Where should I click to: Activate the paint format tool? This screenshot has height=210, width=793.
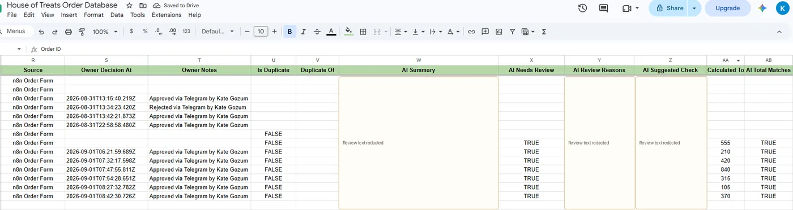pos(82,32)
